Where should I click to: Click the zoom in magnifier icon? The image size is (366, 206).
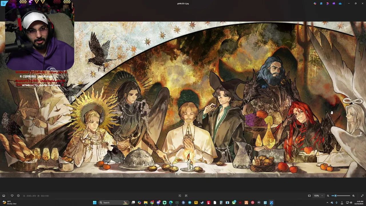pos(353,196)
